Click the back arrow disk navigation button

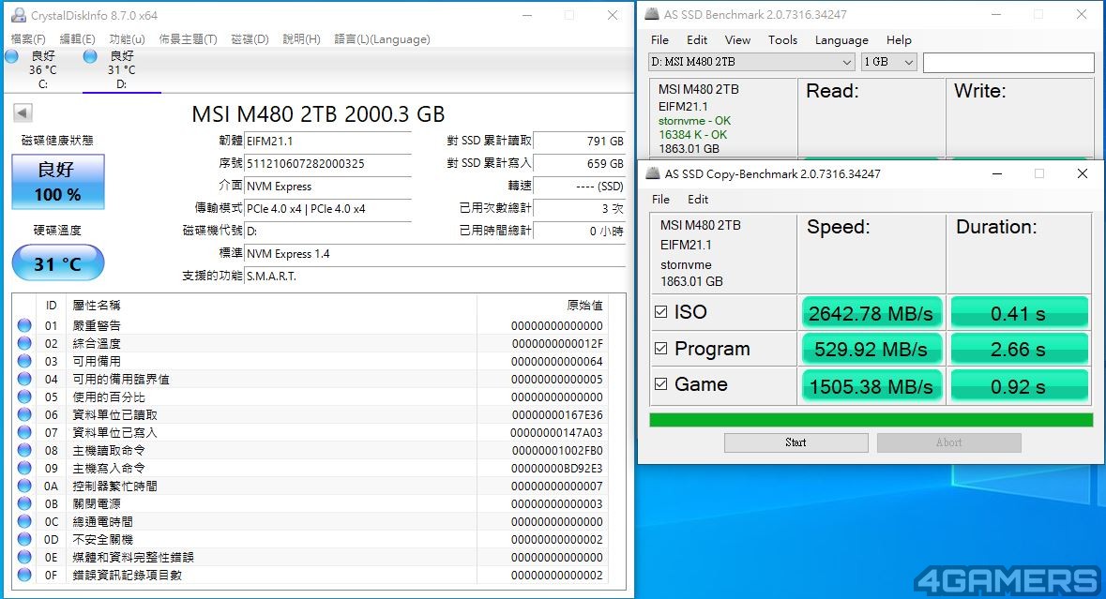(23, 112)
